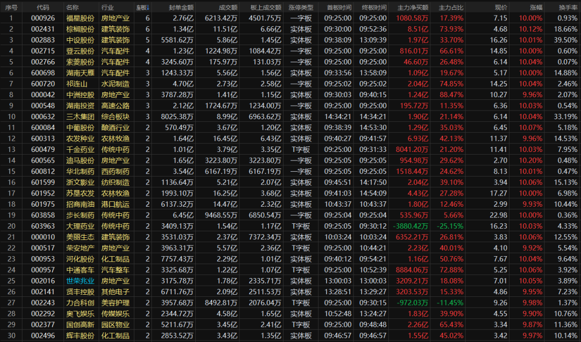The height and width of the screenshot is (342, 581).
Task: Click the stock name 中洲控股
Action: tap(80, 94)
